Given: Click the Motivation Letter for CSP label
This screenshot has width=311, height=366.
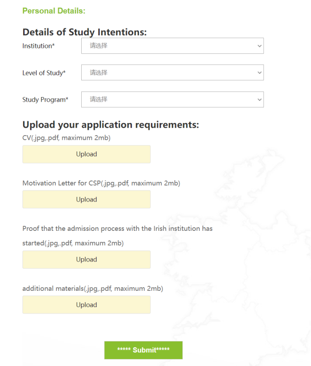Looking at the screenshot, I should [101, 183].
